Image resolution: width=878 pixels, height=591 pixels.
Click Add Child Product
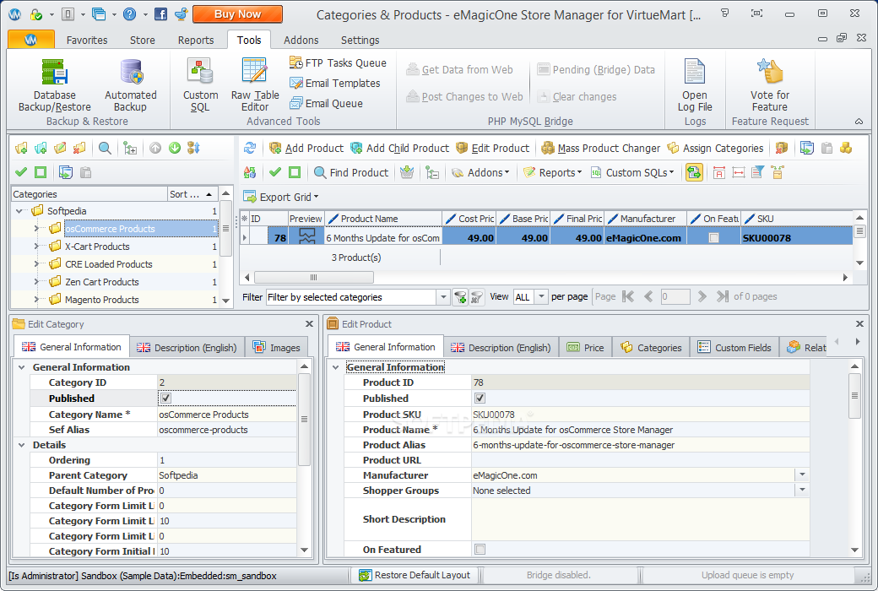pyautogui.click(x=400, y=148)
